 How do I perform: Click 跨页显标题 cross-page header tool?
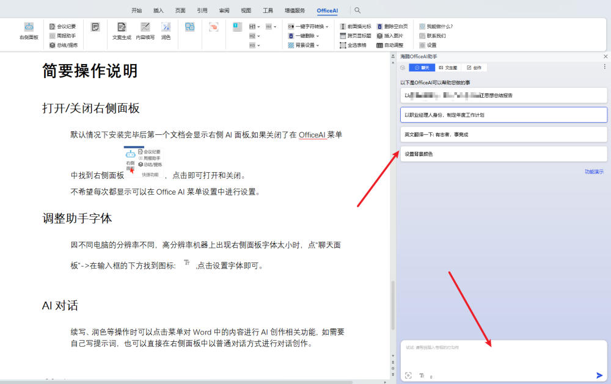[x=356, y=36]
